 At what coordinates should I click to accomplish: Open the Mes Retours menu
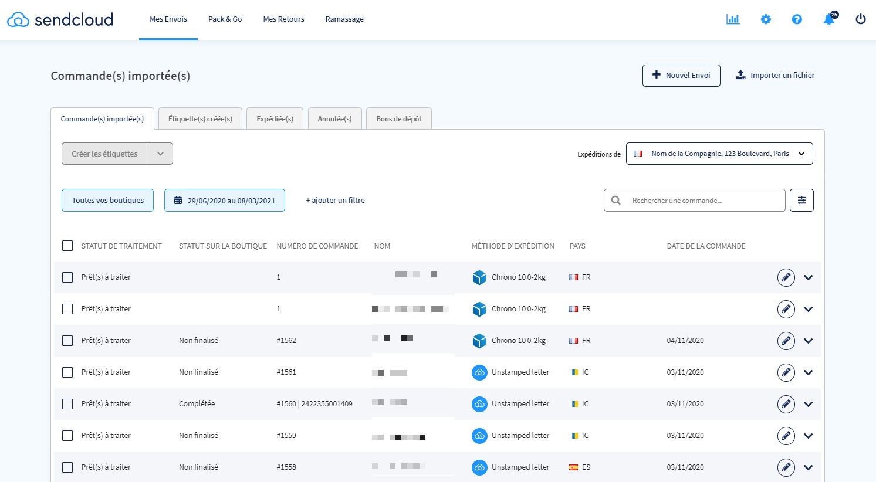pos(283,19)
